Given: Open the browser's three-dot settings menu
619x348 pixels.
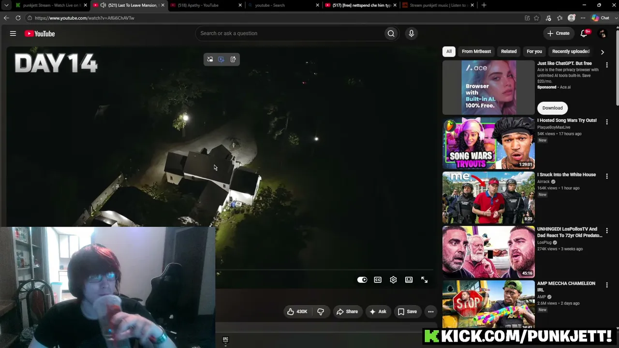Looking at the screenshot, I should pos(583,18).
